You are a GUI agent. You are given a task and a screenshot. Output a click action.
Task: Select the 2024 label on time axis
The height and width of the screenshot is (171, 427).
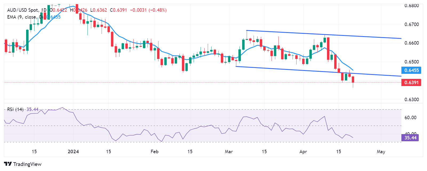click(73, 152)
